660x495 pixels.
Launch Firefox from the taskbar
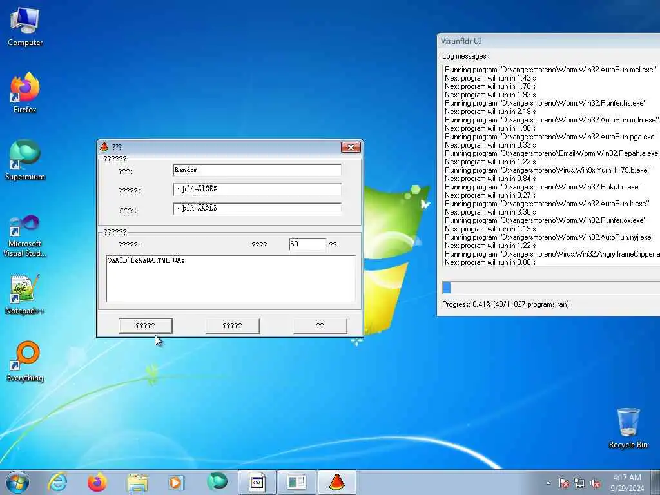pyautogui.click(x=97, y=482)
